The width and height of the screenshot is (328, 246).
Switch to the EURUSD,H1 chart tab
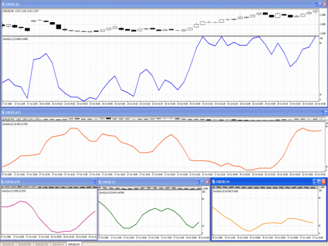pos(58,244)
